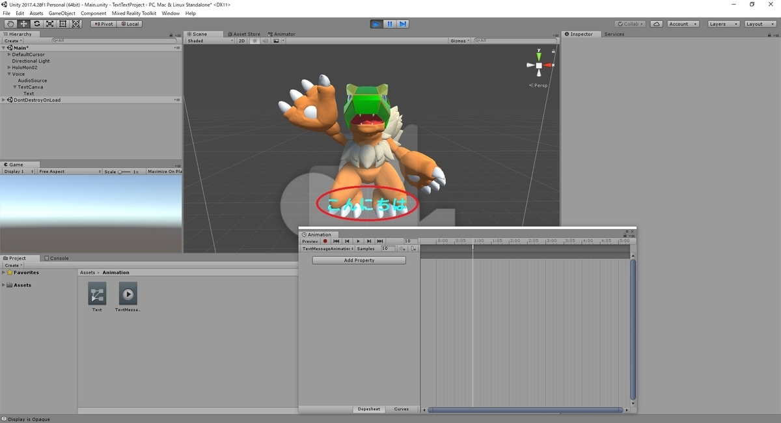Switch to the Console tab
The width and height of the screenshot is (781, 423).
[57, 258]
